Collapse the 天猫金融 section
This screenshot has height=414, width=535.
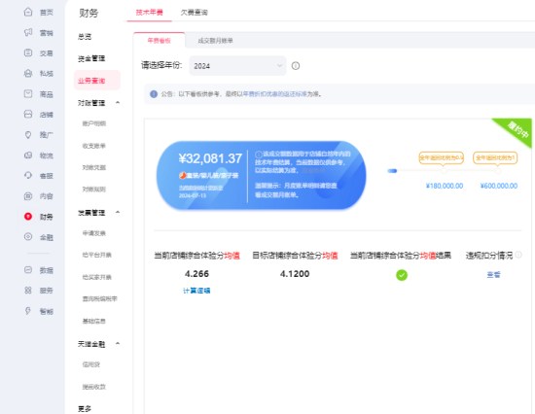[x=118, y=343]
